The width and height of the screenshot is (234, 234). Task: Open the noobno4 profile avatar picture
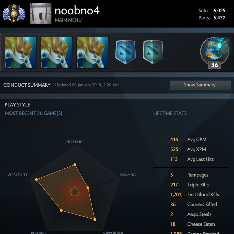pos(41,13)
